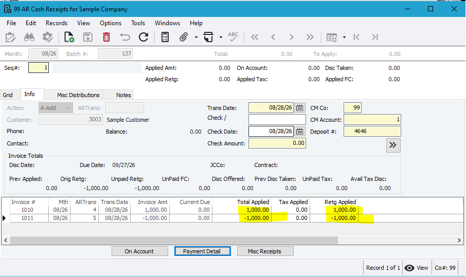Click the Customer 3003 field
Image resolution: width=466 pixels, height=277 pixels.
71,119
